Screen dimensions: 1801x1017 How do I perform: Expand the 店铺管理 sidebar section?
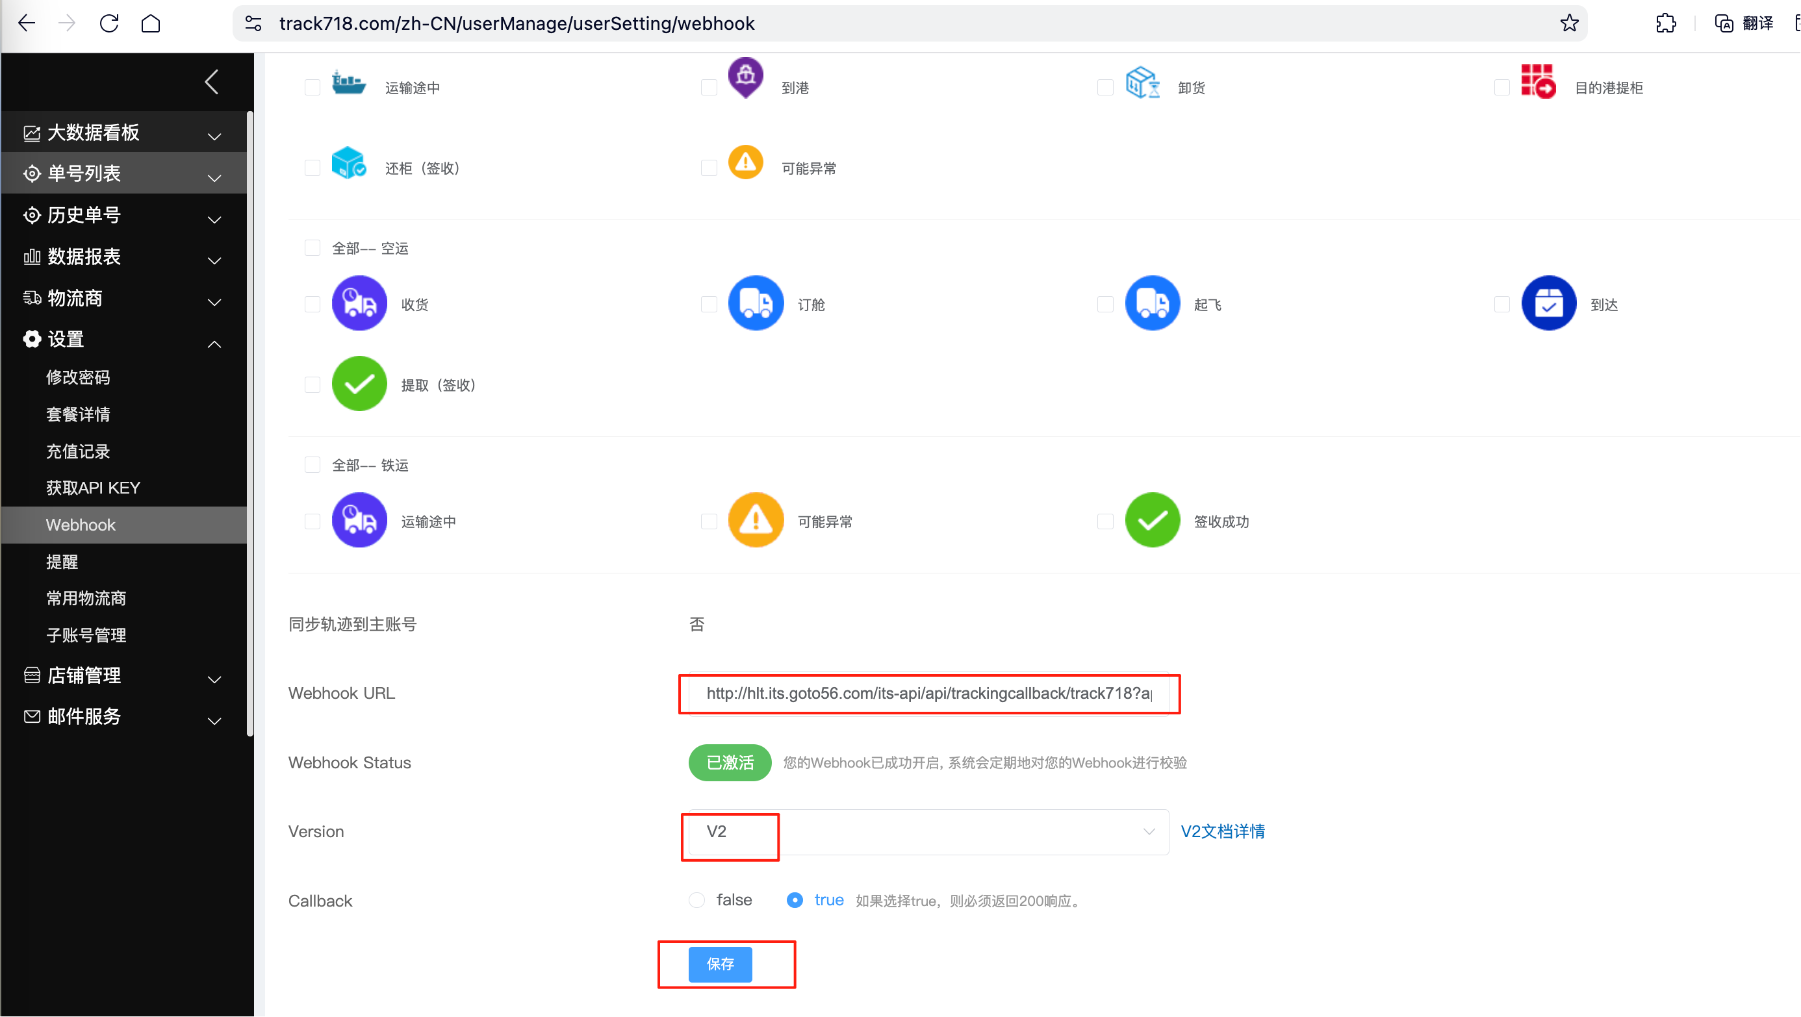point(123,675)
